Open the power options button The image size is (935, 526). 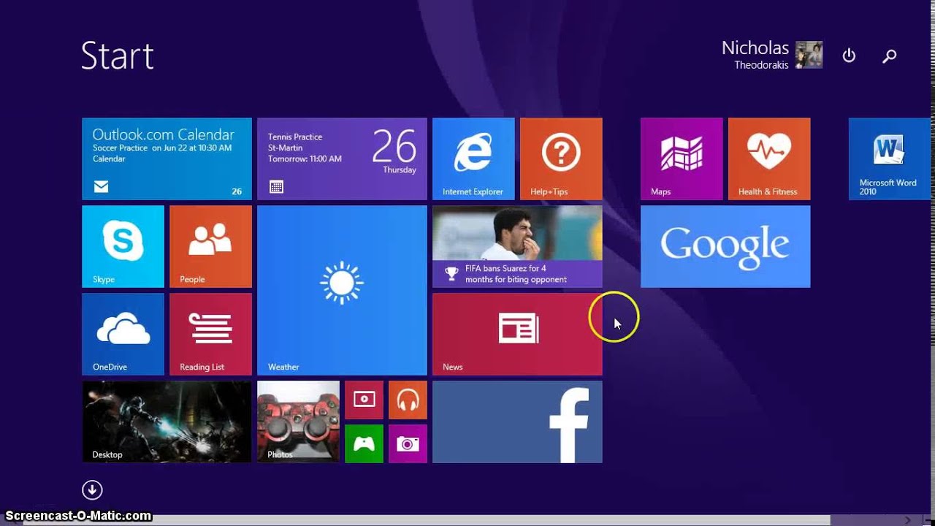tap(849, 56)
